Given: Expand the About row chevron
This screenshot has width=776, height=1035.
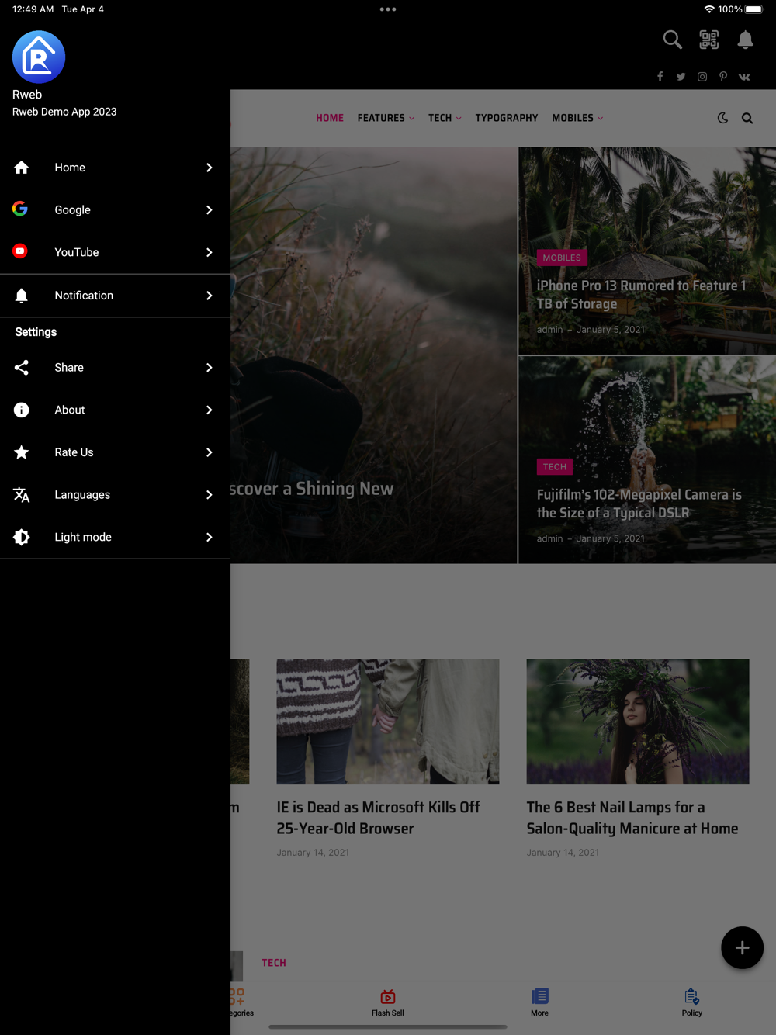Looking at the screenshot, I should click(210, 410).
